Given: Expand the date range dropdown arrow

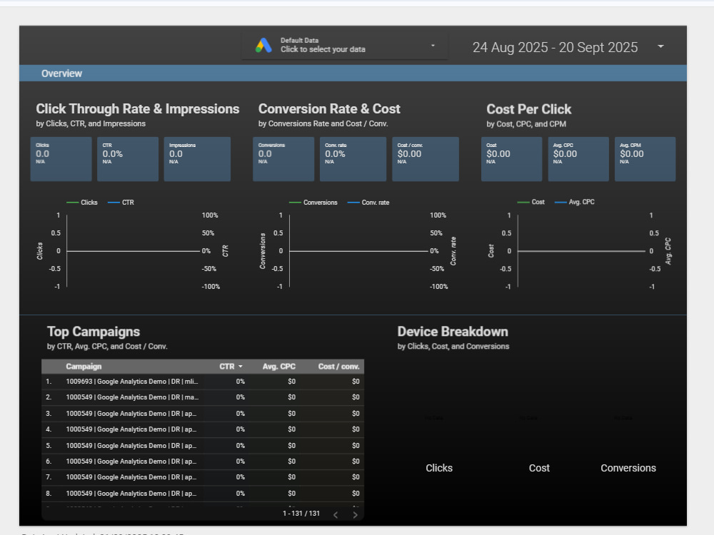Looking at the screenshot, I should click(660, 46).
